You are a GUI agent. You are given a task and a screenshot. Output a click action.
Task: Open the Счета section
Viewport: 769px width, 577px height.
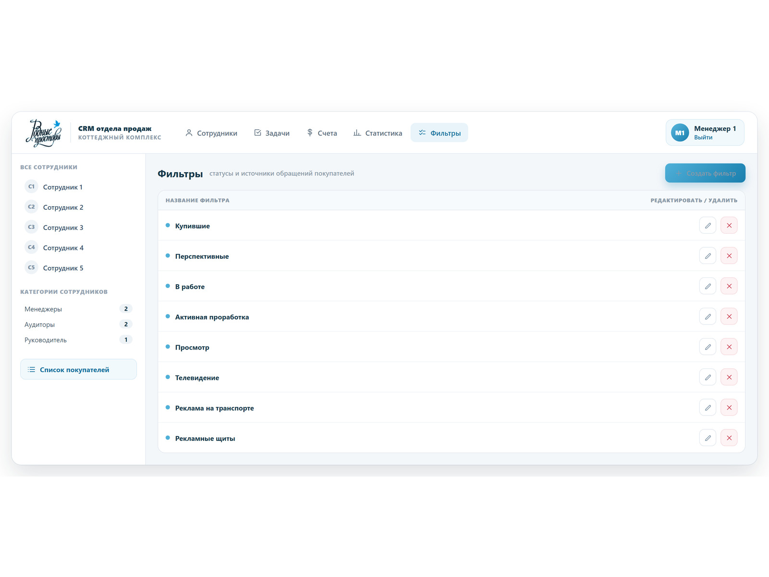[x=322, y=133]
